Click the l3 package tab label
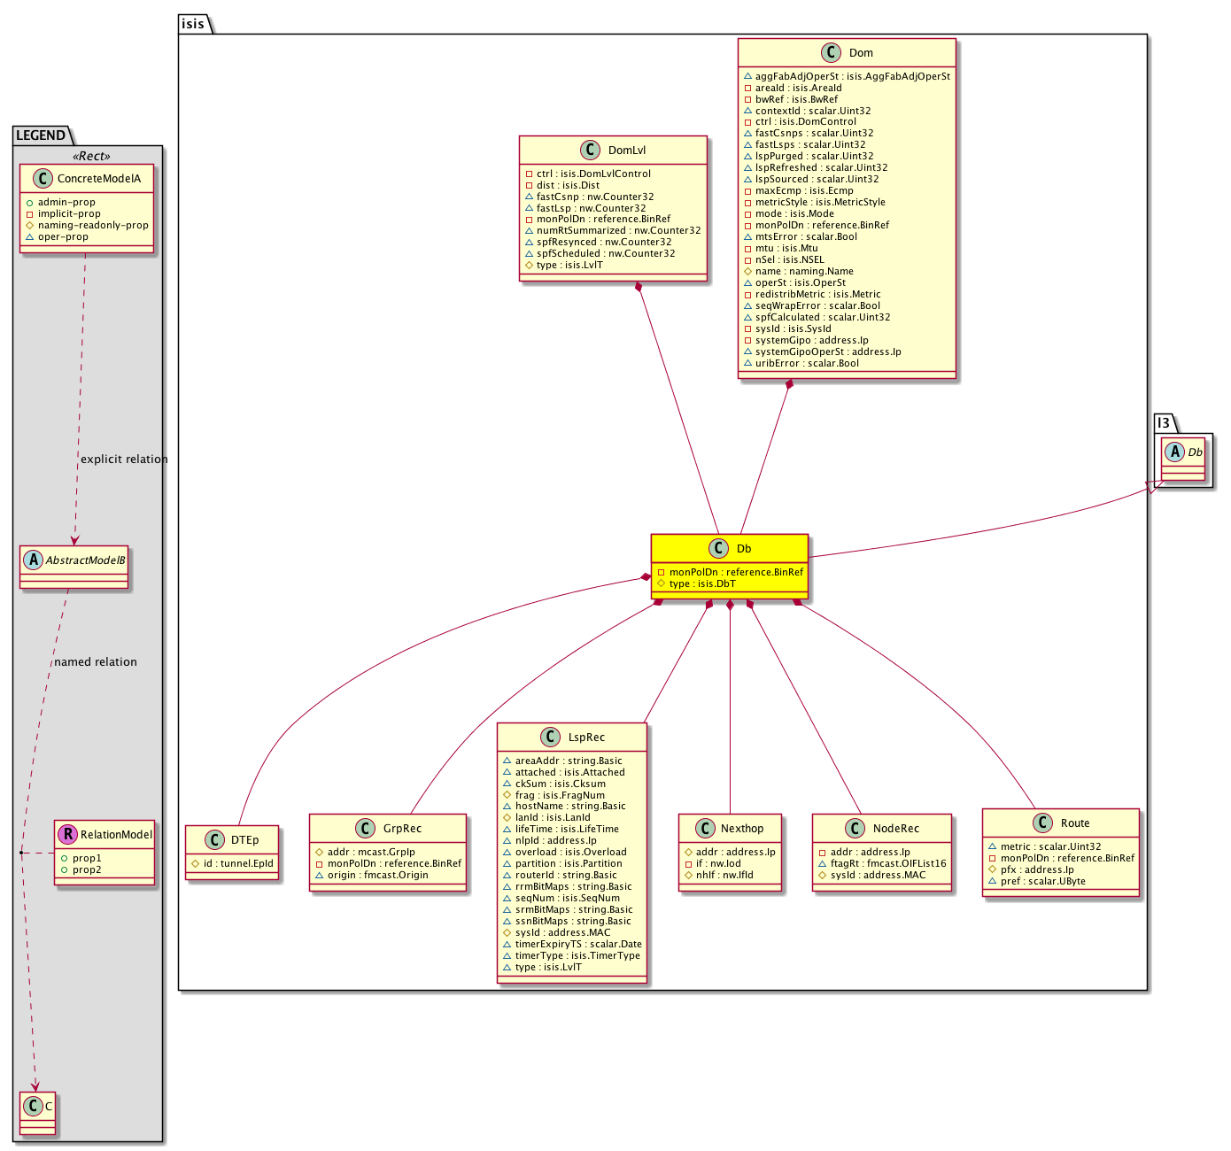This screenshot has width=1231, height=1151. (x=1165, y=423)
